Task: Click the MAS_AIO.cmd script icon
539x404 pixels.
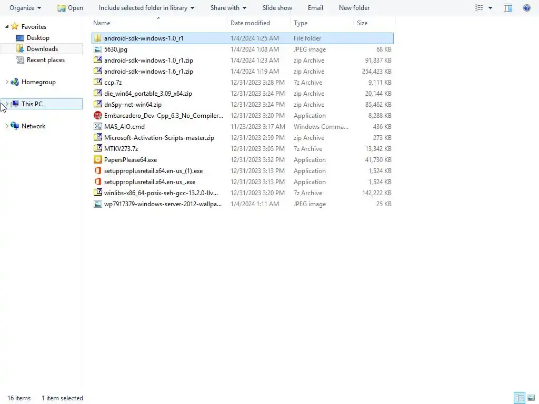Action: pyautogui.click(x=97, y=126)
